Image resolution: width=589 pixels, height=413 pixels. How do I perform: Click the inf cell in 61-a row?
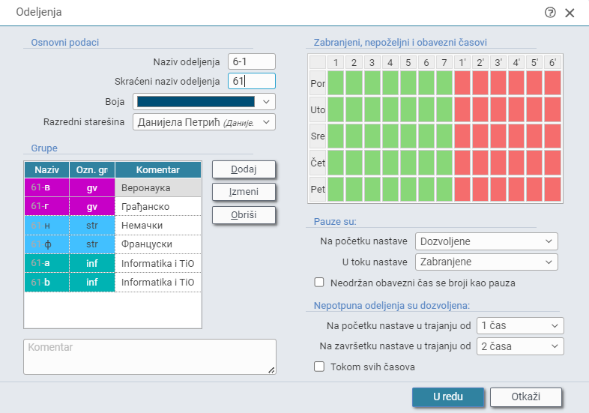click(x=92, y=263)
